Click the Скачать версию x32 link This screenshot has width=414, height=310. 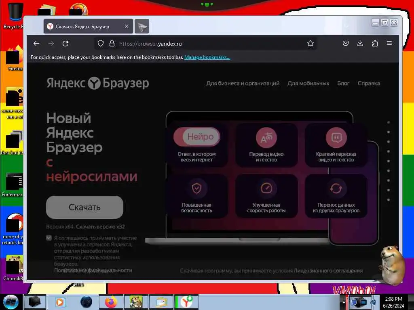[x=100, y=227]
